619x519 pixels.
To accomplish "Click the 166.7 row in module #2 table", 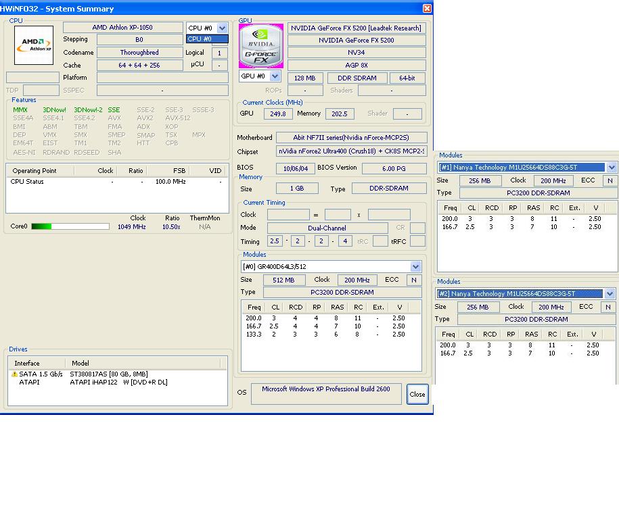I will click(x=524, y=353).
